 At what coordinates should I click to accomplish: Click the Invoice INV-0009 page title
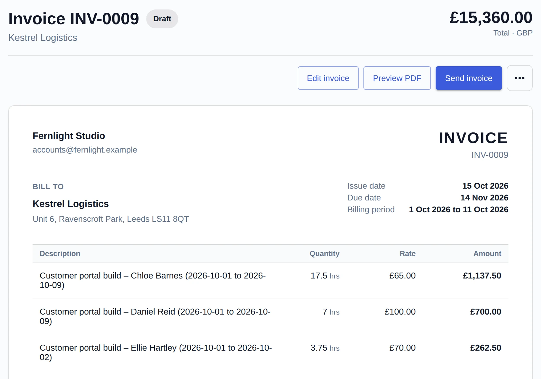(74, 19)
